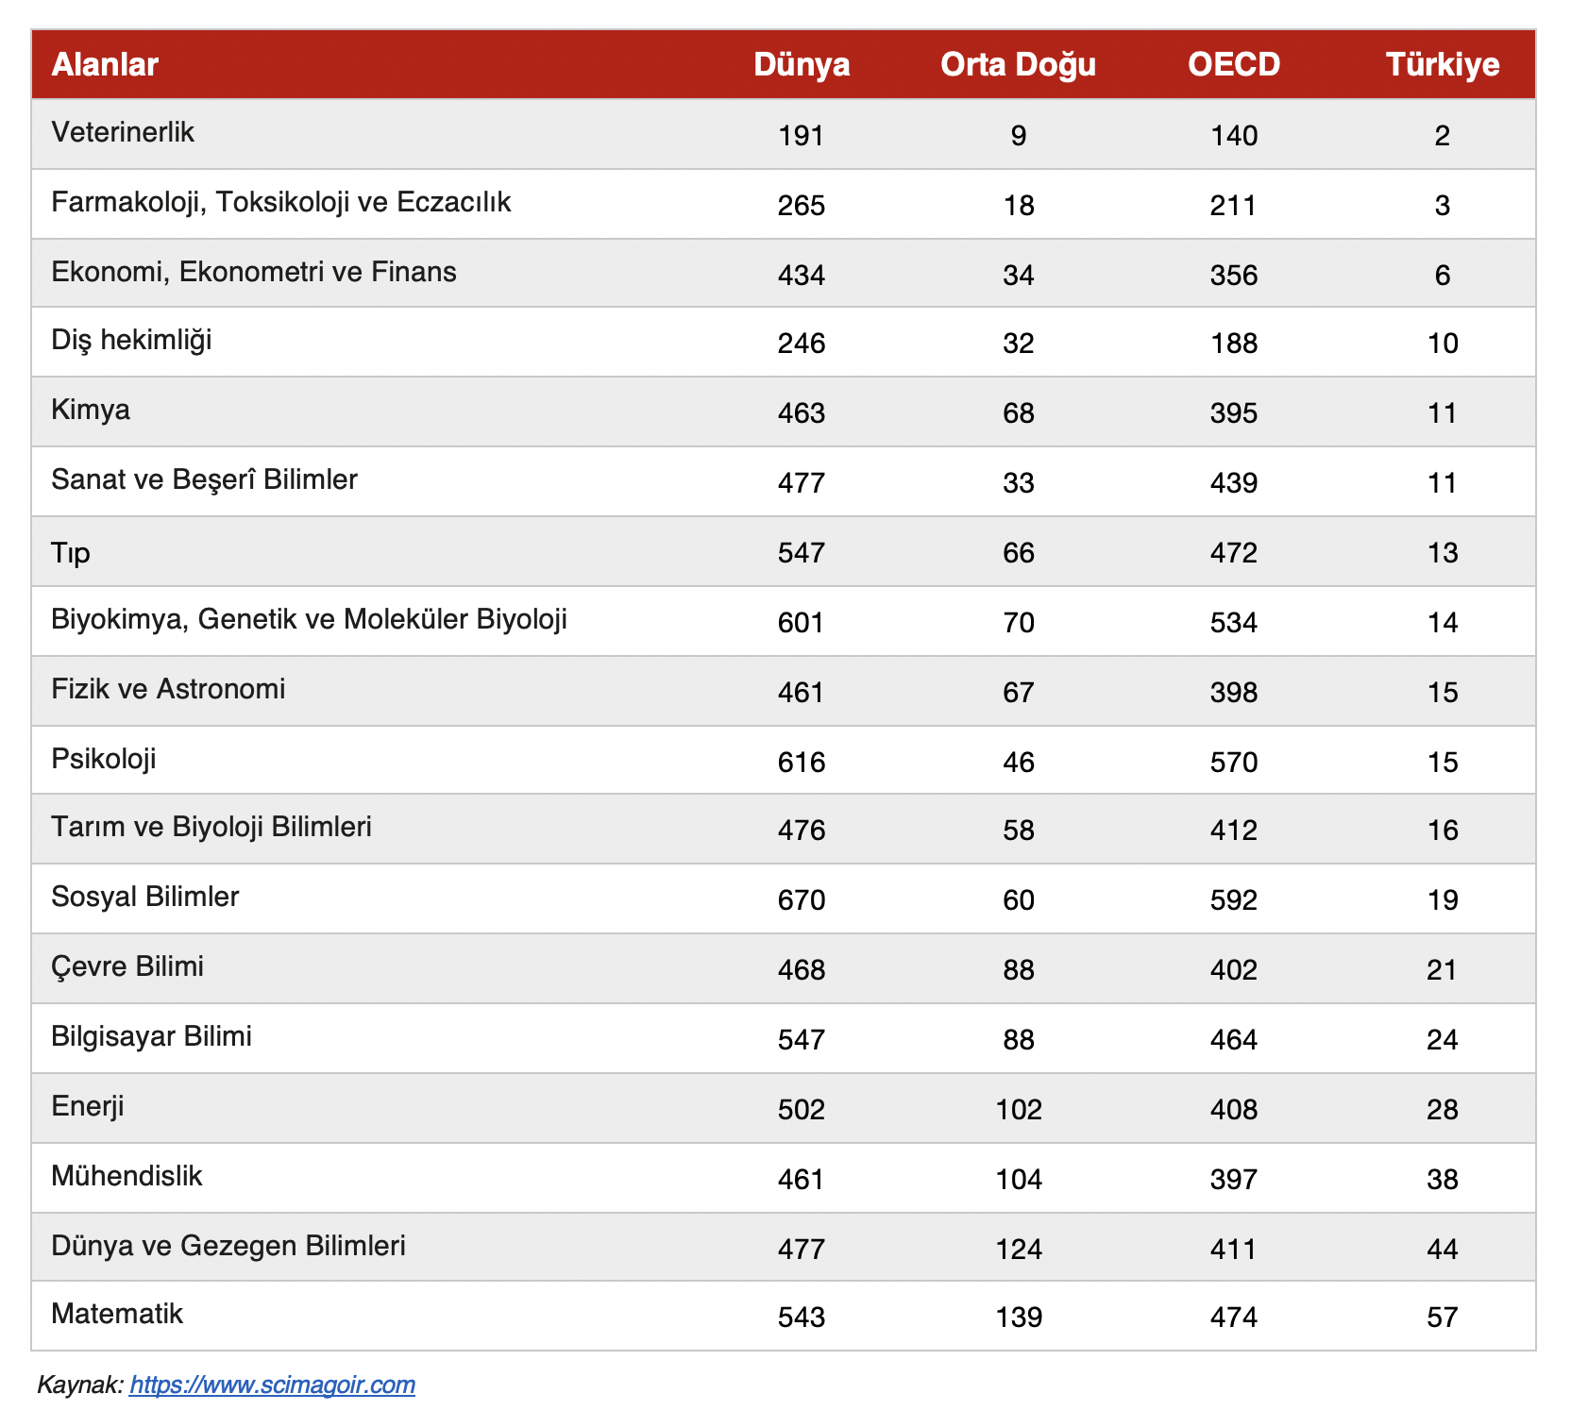Select the Diş hekimliği row label
Viewport: 1571px width, 1427px height.
[131, 340]
